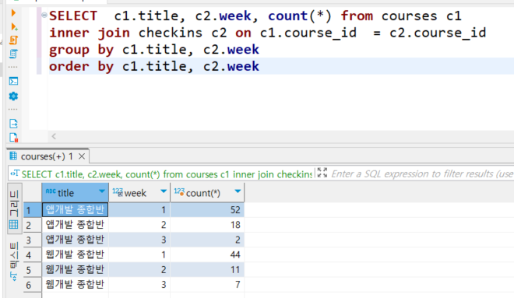The image size is (514, 298).
Task: Click count cell with value 18
Action: pyautogui.click(x=207, y=225)
